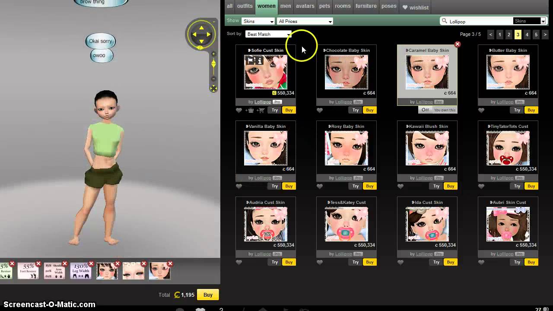Image resolution: width=553 pixels, height=311 pixels.
Task: Add Vanilla Baby Skin to wishlist
Action: pos(239,186)
